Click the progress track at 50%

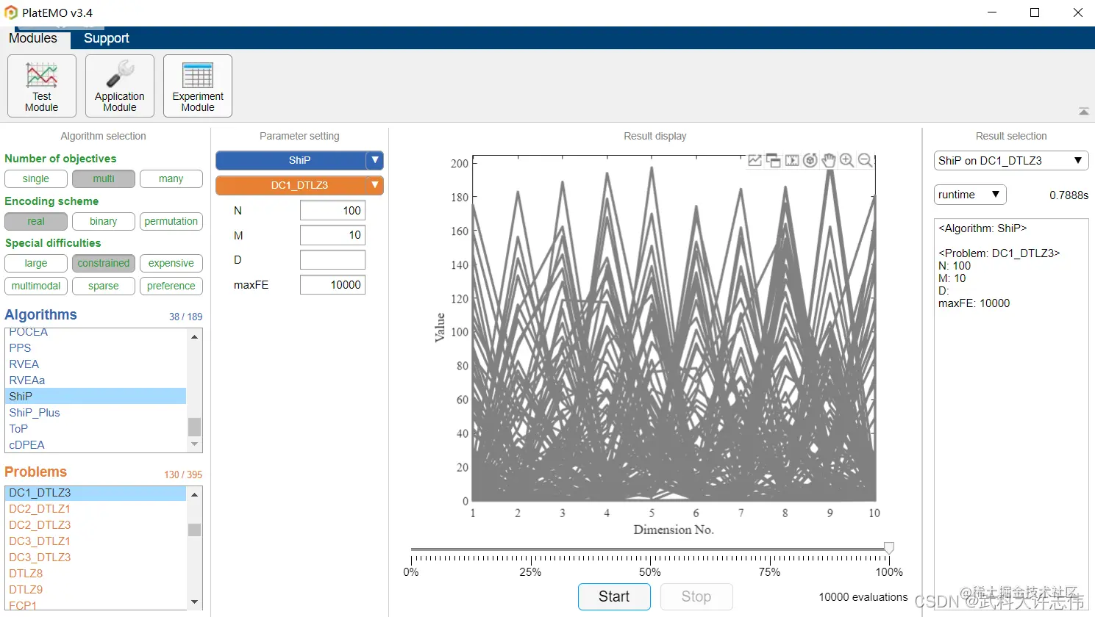point(650,549)
